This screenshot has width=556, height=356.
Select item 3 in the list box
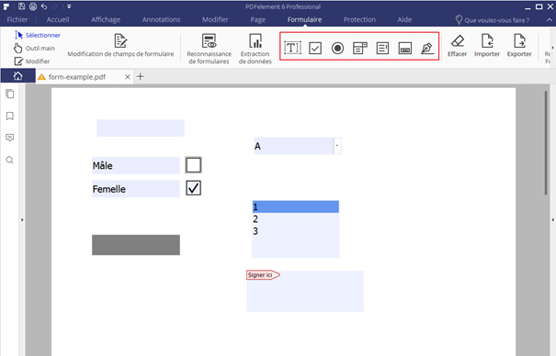pos(295,231)
